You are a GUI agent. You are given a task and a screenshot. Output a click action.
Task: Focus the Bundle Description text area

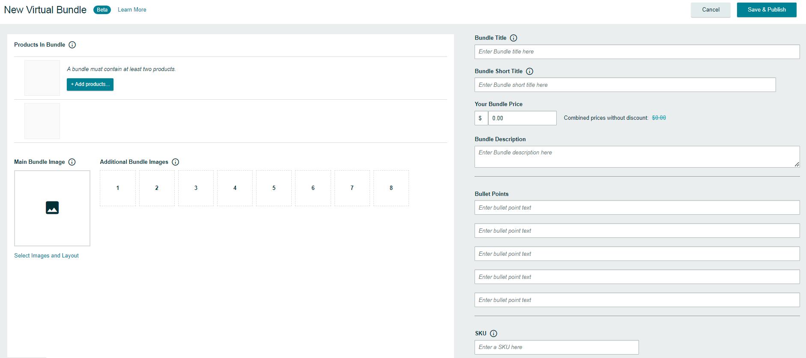pyautogui.click(x=637, y=157)
